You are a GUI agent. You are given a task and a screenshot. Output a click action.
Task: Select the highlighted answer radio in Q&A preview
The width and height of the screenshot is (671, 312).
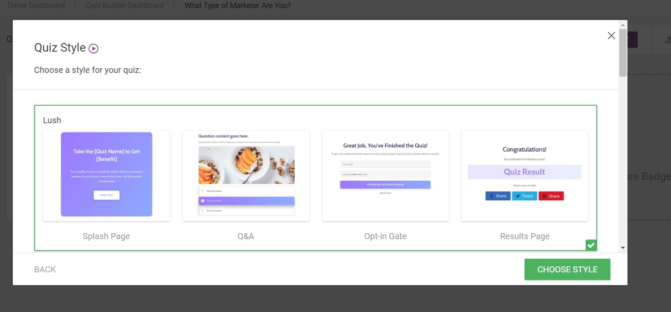[x=203, y=201]
